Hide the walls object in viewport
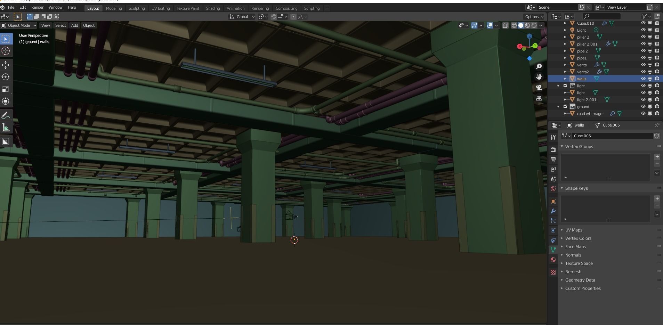Screen dimensions: 663x325 pos(643,79)
